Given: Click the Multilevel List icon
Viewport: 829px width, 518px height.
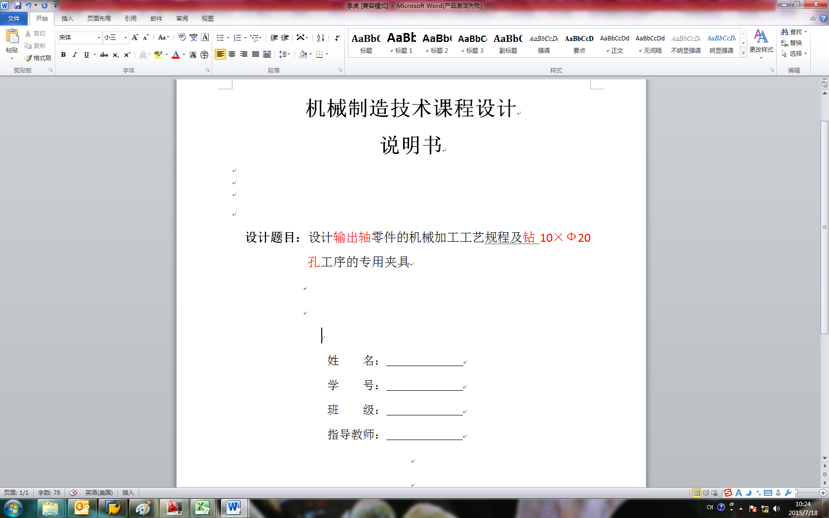Looking at the screenshot, I should point(255,37).
